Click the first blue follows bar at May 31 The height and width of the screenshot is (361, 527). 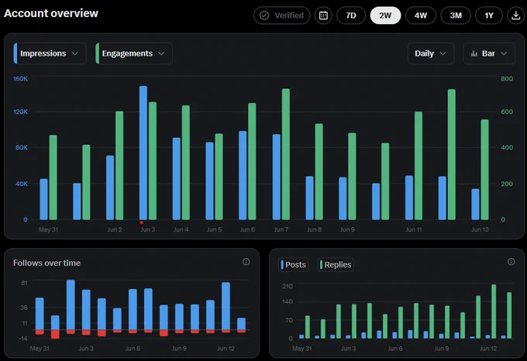(x=40, y=313)
